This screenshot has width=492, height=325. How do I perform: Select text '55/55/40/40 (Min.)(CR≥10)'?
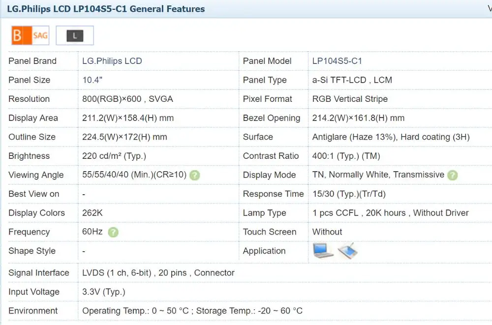[x=134, y=175]
